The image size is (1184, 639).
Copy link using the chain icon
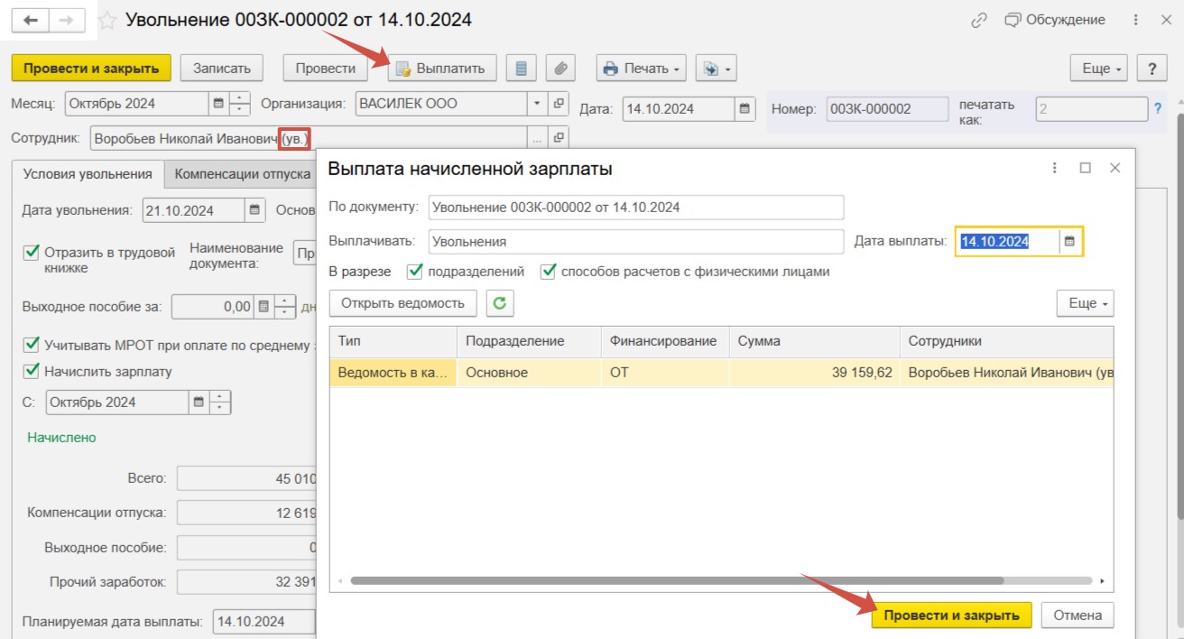(x=979, y=20)
